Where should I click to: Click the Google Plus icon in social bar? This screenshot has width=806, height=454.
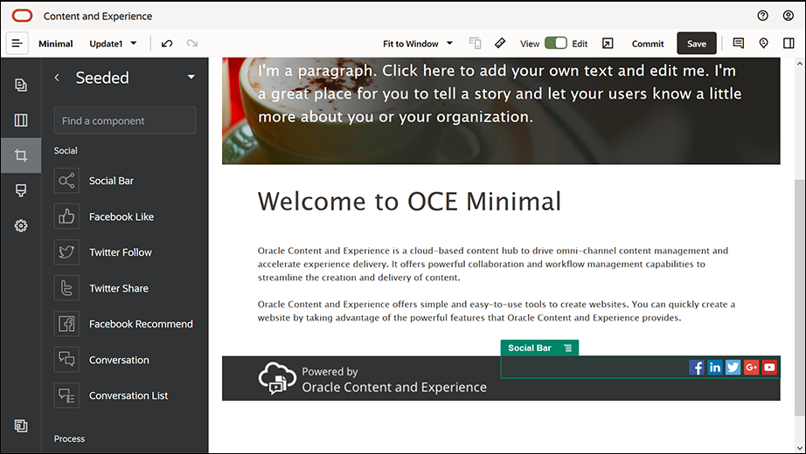tap(752, 368)
